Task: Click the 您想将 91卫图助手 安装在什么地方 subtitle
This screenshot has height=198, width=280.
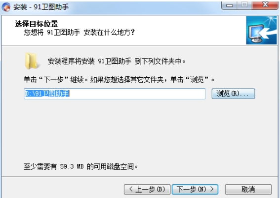Action: click(80, 32)
